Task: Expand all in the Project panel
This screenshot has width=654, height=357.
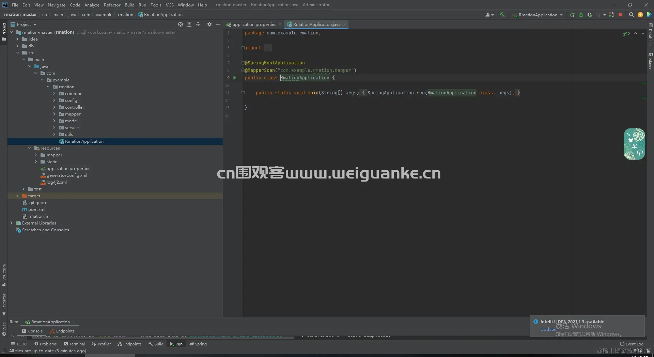Action: point(189,24)
